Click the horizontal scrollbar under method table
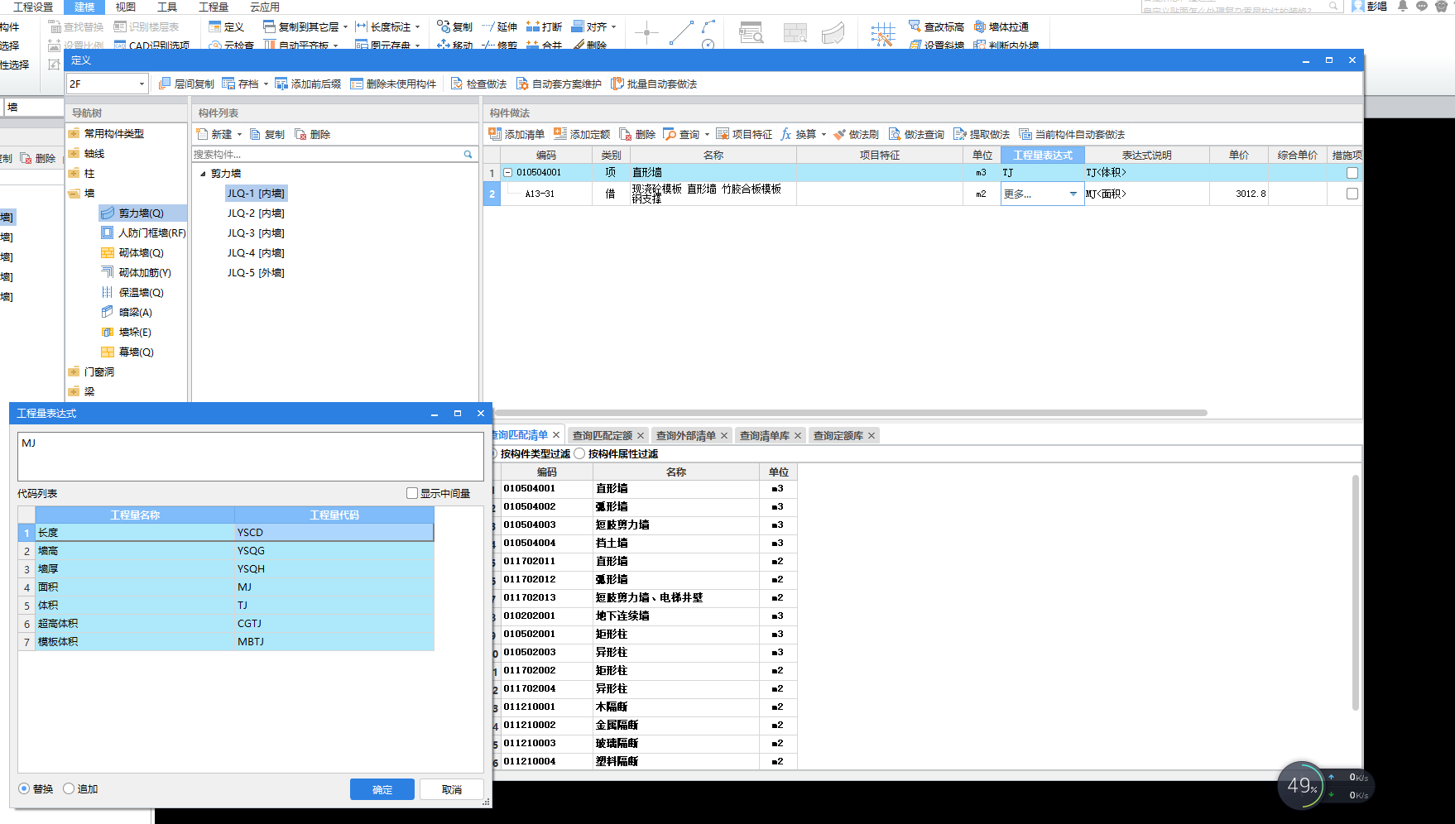Viewport: 1455px width, 824px height. 851,412
